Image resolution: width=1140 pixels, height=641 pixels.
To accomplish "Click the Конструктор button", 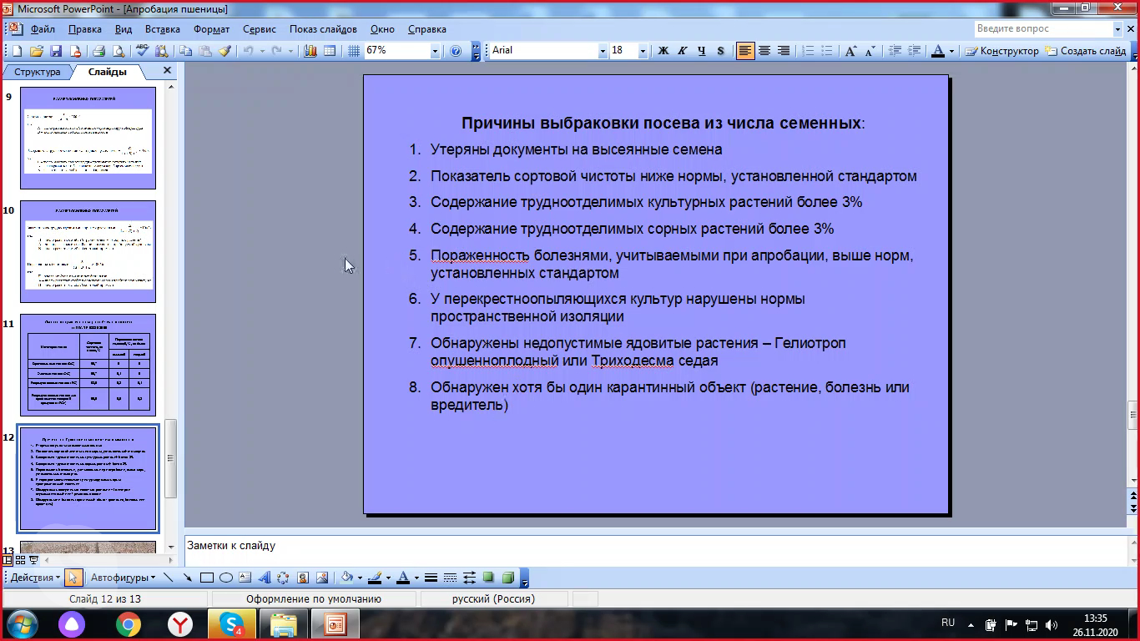I will tap(1002, 51).
